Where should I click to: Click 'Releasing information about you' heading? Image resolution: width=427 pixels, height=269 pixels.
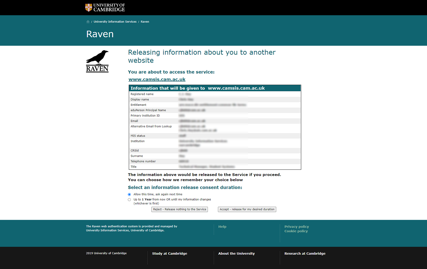pos(202,56)
